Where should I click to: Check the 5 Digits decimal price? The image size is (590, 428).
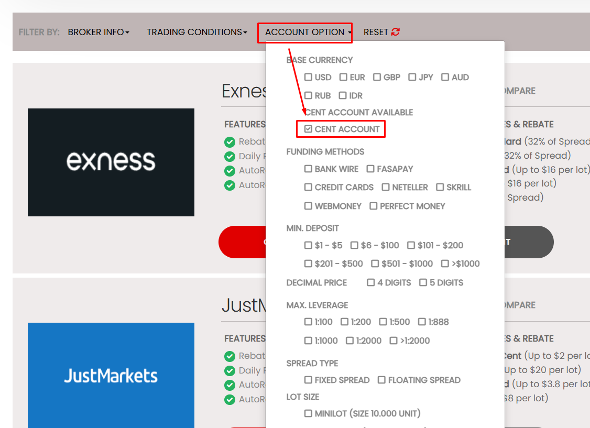click(423, 282)
